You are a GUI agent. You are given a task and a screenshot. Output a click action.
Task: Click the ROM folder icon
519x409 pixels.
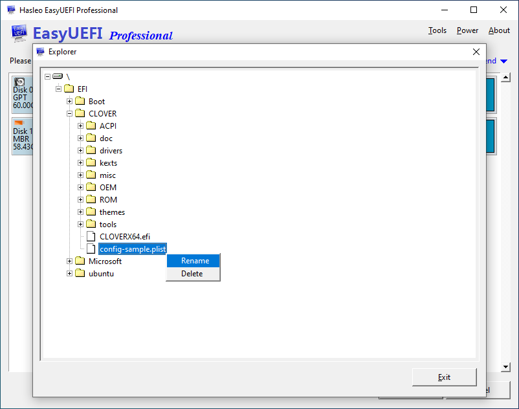click(91, 199)
